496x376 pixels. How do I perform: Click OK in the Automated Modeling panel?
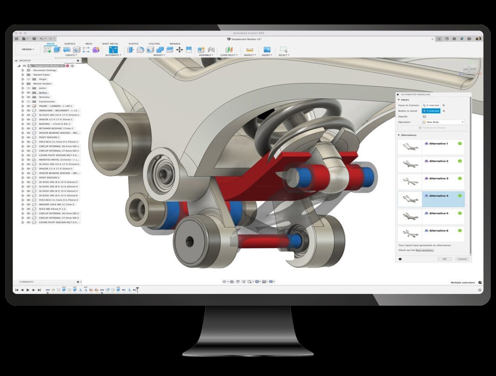pos(445,258)
